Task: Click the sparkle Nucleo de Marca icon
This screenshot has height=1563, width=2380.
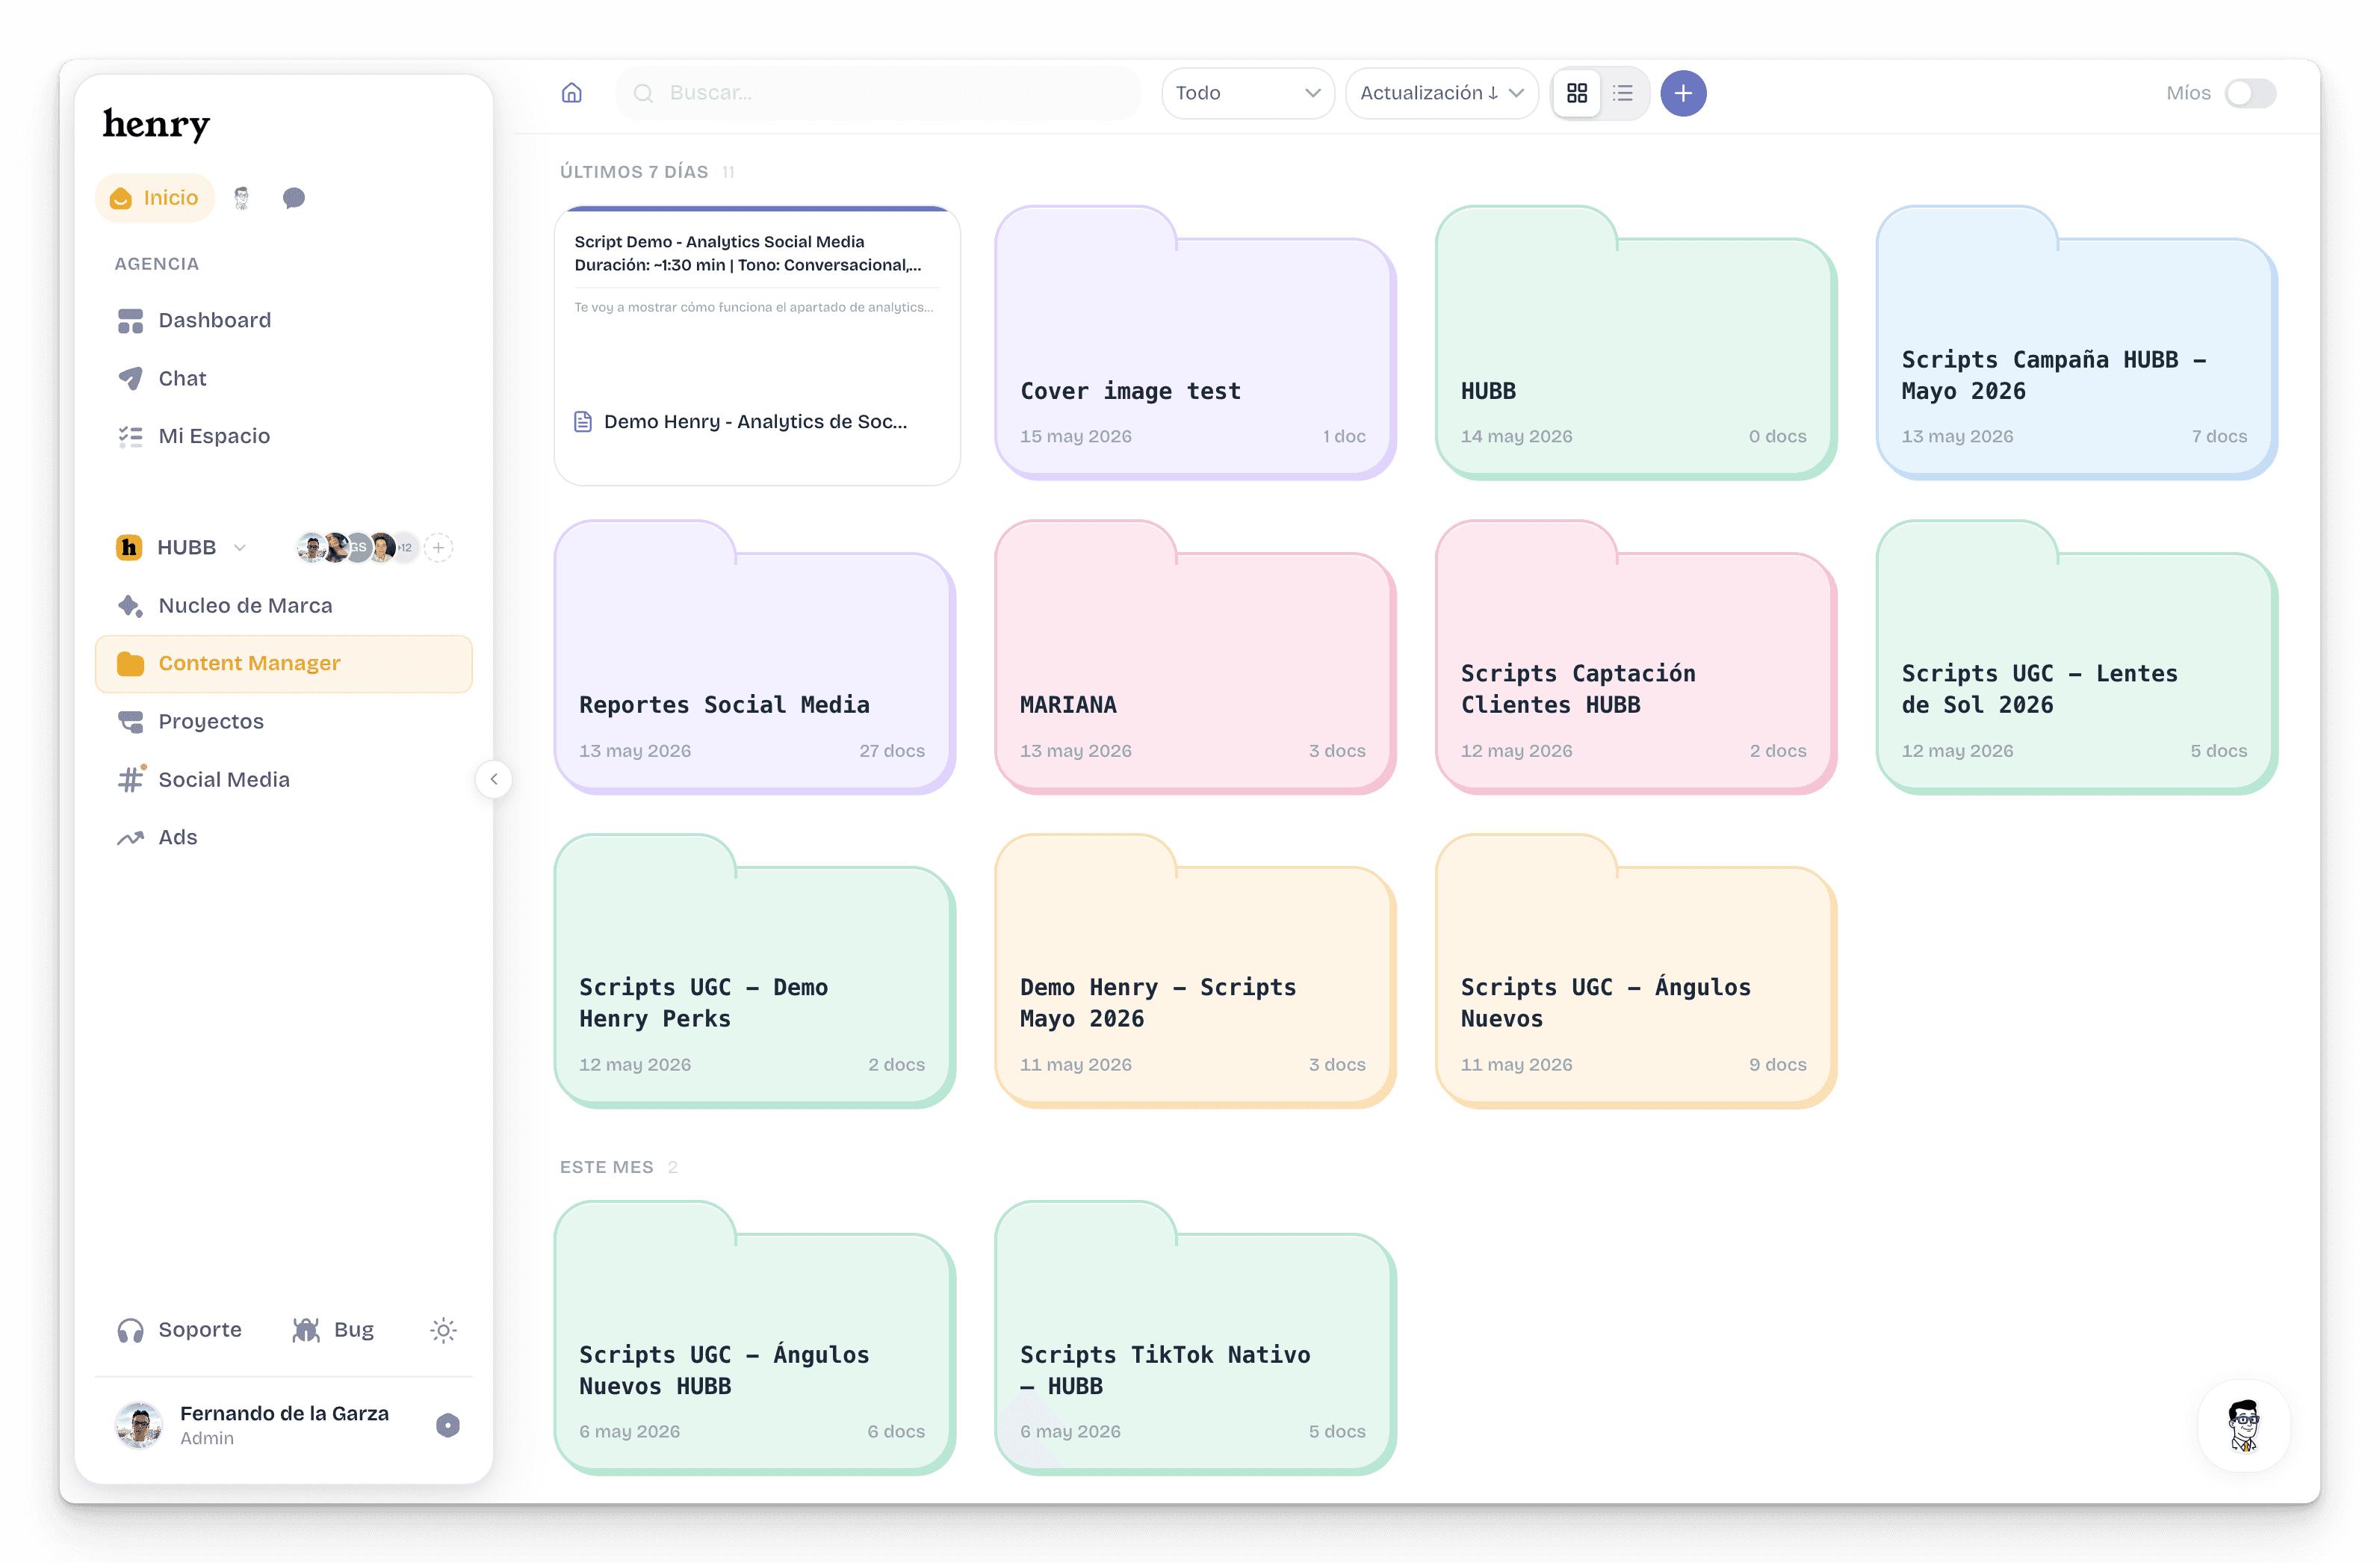Action: click(x=130, y=605)
